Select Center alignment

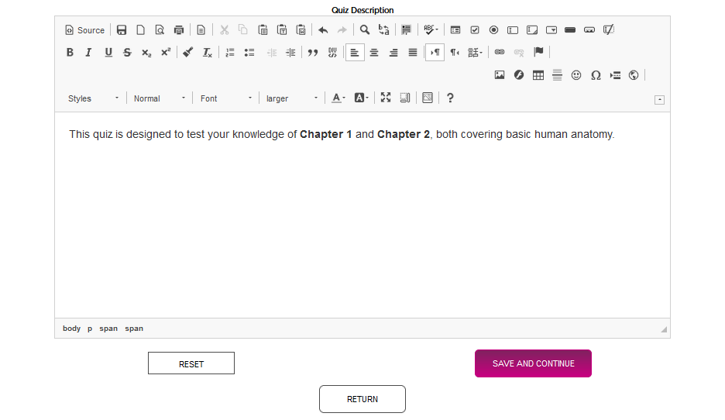374,52
